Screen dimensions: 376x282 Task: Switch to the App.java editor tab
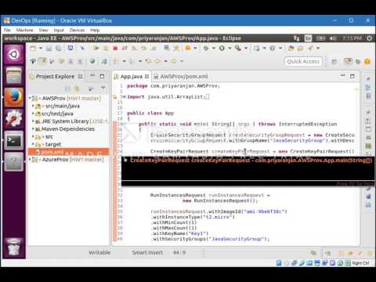[131, 77]
